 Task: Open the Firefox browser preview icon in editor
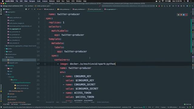[x=181, y=15]
